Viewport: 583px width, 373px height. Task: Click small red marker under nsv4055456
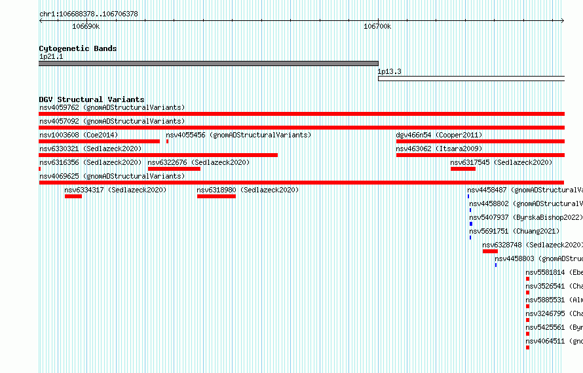coord(167,141)
